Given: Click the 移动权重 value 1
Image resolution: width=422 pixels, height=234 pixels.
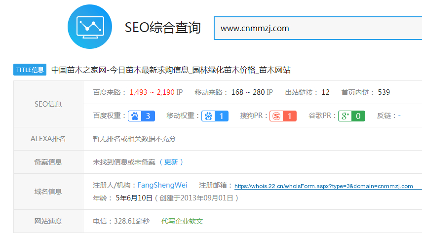Looking at the screenshot, I should point(222,116).
